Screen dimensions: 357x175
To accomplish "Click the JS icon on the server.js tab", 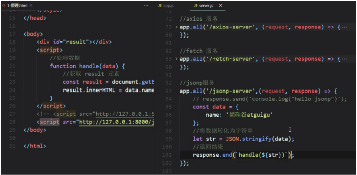I will pos(195,6).
